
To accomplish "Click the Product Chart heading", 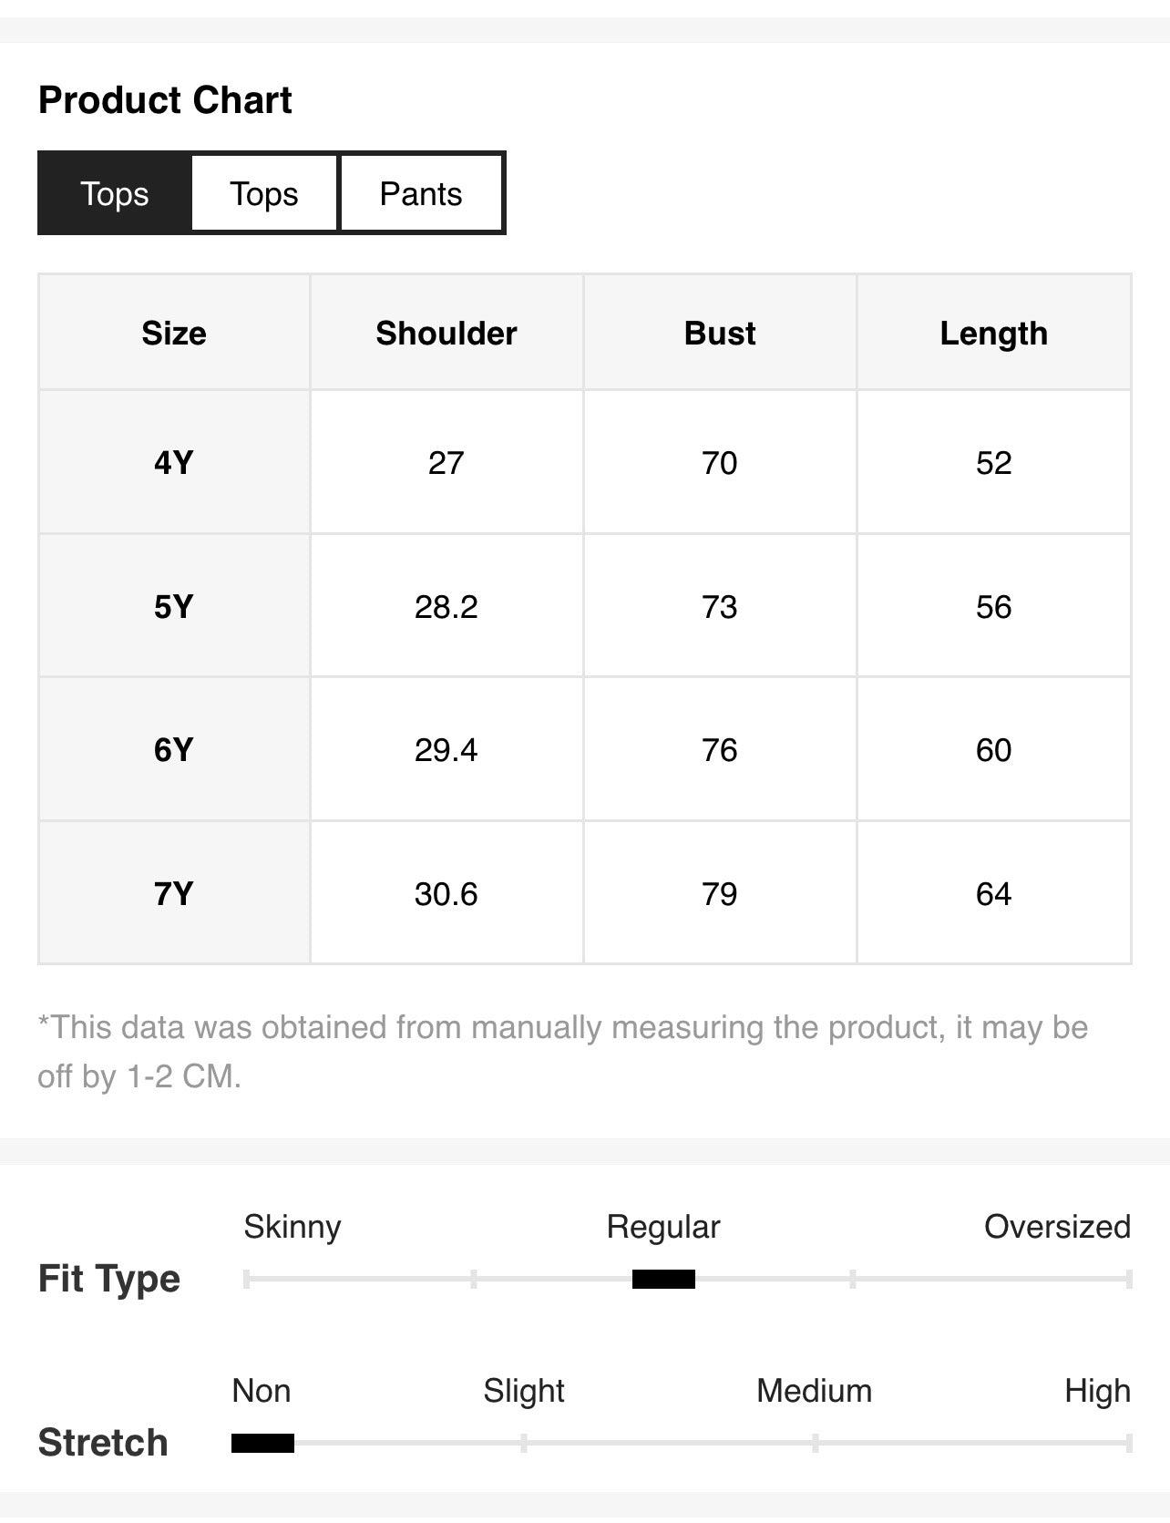I will coord(165,100).
